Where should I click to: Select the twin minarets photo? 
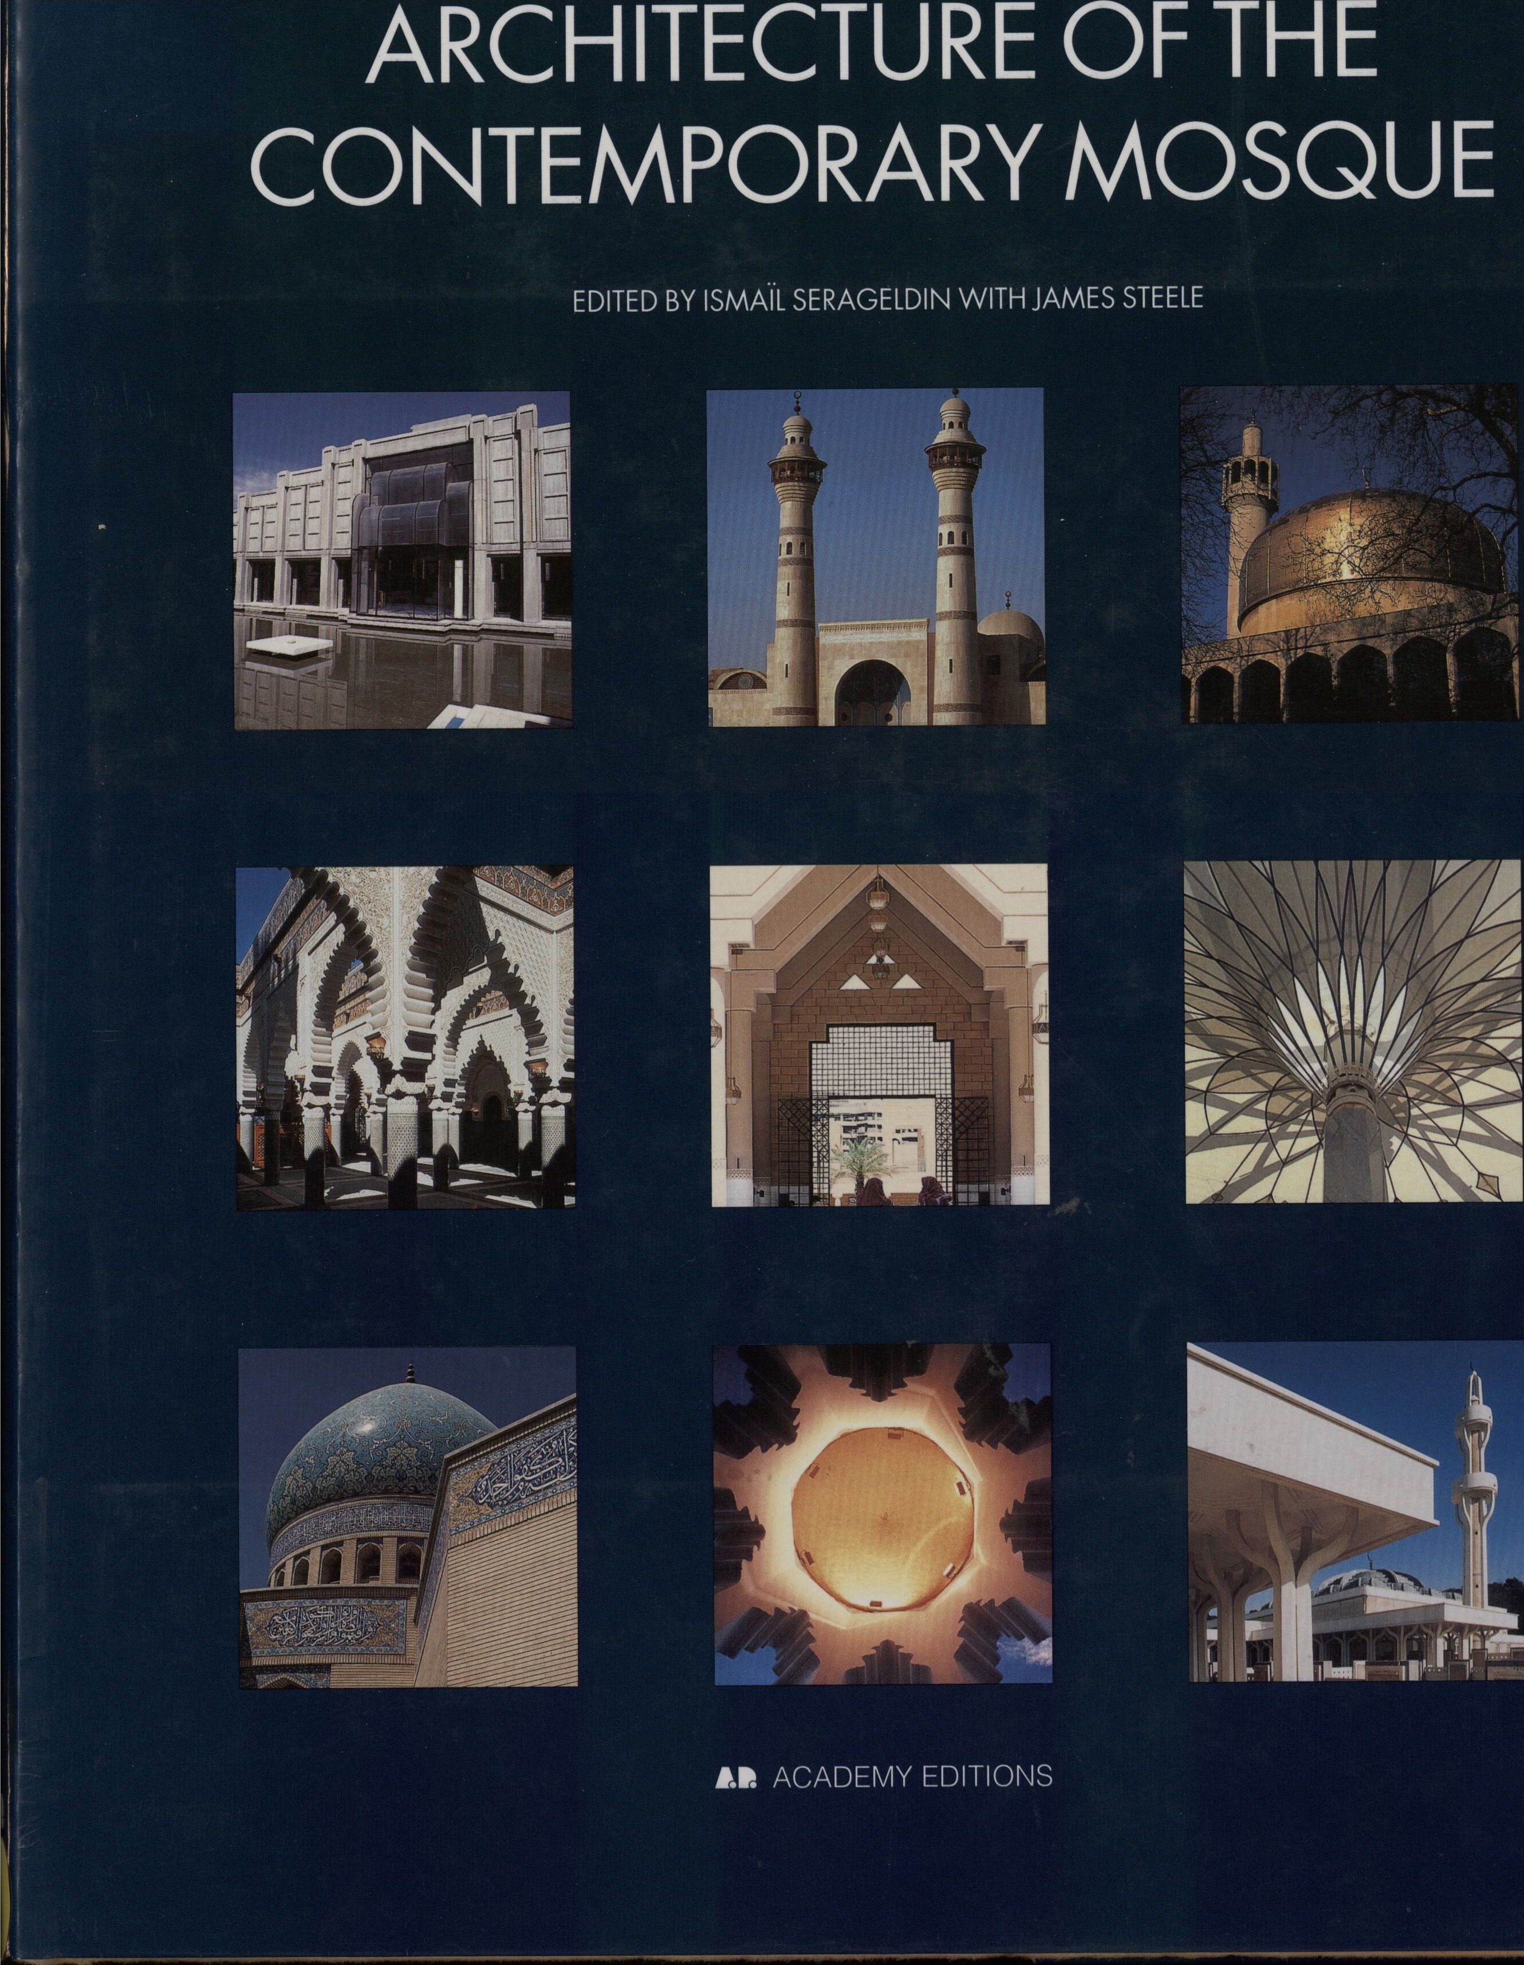click(x=875, y=557)
